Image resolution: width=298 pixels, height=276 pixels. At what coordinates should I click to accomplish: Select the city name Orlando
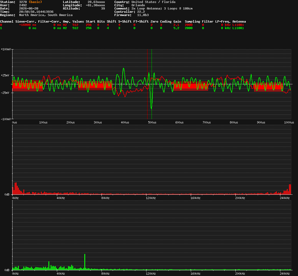(x=138, y=5)
